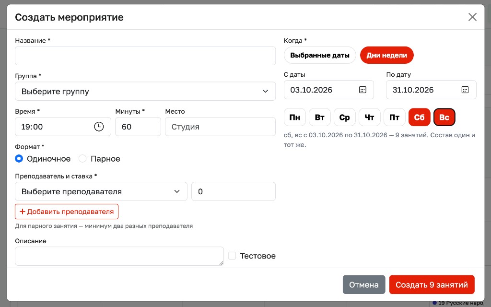This screenshot has height=307, width=491.
Task: Click the clock icon in Время field
Action: point(99,127)
